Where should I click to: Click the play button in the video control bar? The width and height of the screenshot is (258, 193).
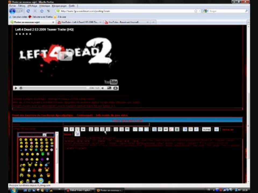(16, 88)
